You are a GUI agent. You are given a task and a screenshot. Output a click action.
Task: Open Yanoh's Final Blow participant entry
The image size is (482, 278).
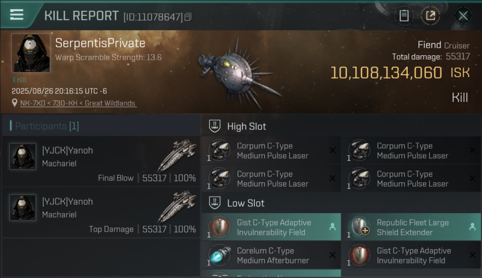pyautogui.click(x=101, y=161)
